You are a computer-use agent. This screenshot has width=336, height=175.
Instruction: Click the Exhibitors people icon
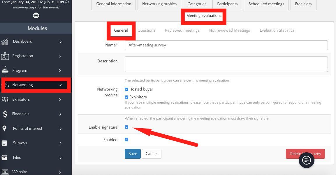(x=5, y=100)
